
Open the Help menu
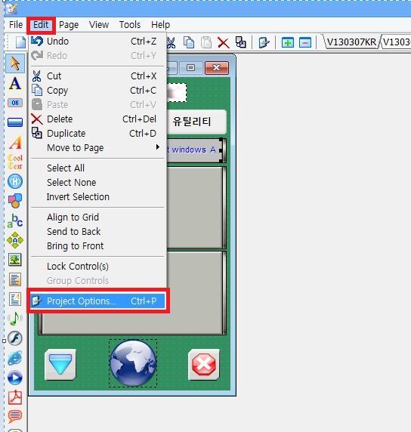click(160, 25)
